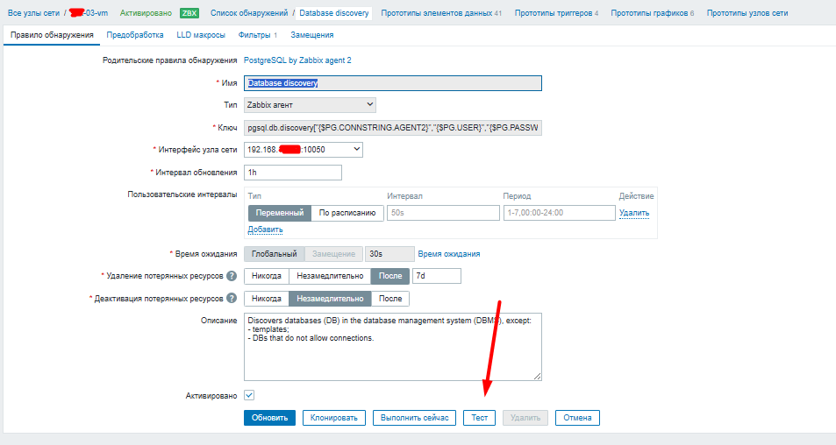The image size is (836, 445).
Task: Click the Отмена button
Action: pyautogui.click(x=577, y=417)
